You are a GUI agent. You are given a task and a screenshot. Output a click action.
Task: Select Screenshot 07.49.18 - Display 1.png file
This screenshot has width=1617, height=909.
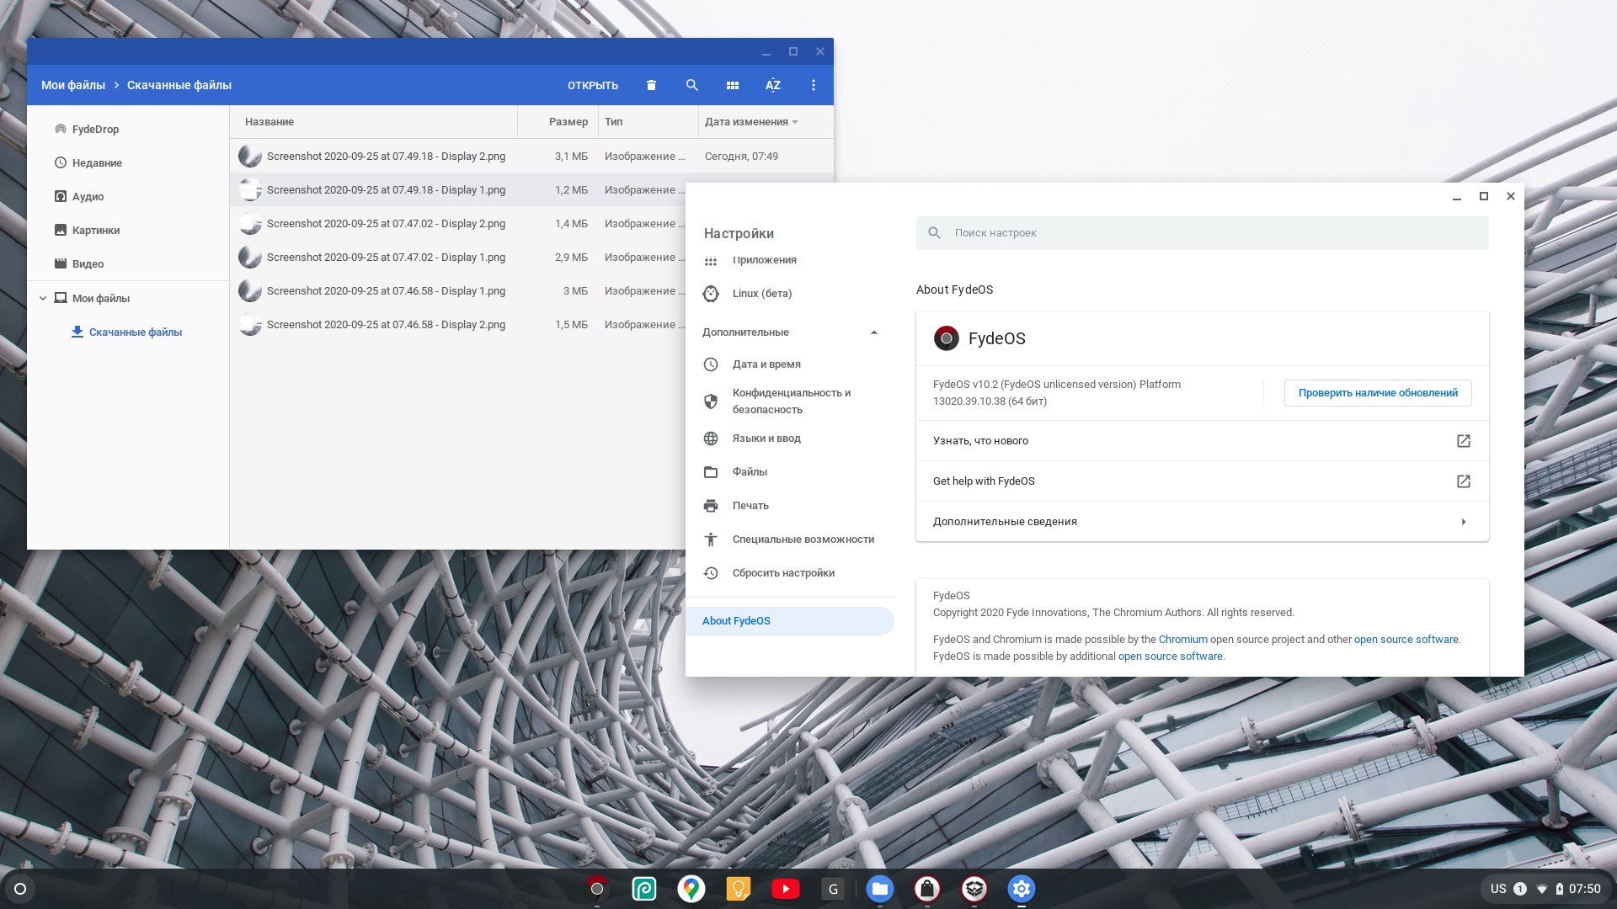click(x=458, y=189)
